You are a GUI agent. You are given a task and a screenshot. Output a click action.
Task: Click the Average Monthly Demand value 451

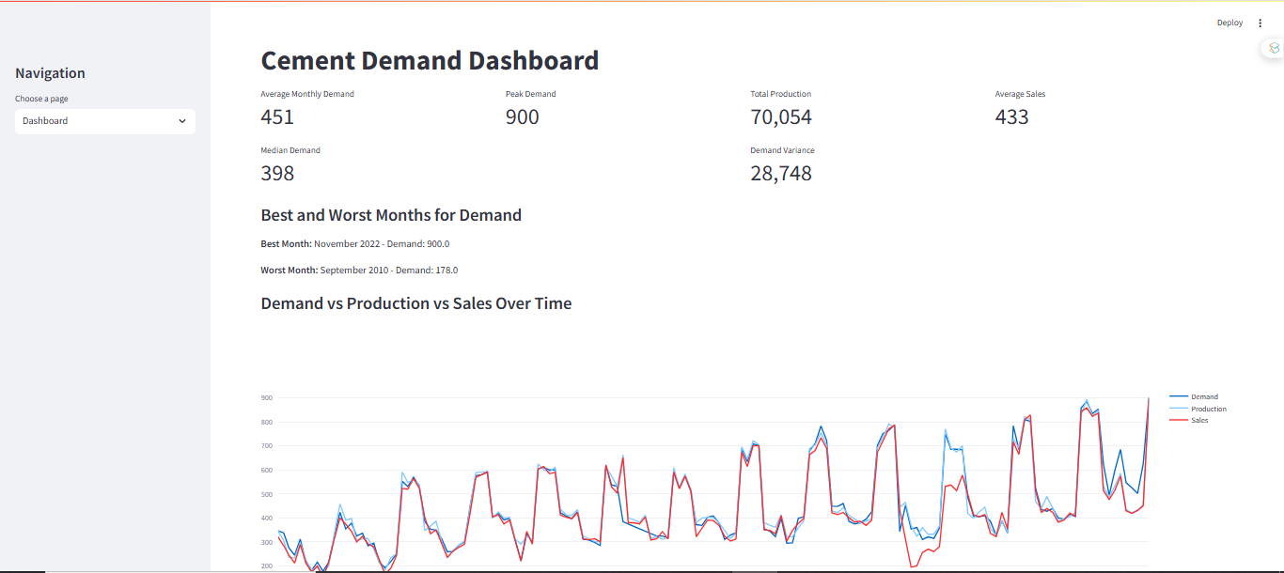pyautogui.click(x=277, y=116)
